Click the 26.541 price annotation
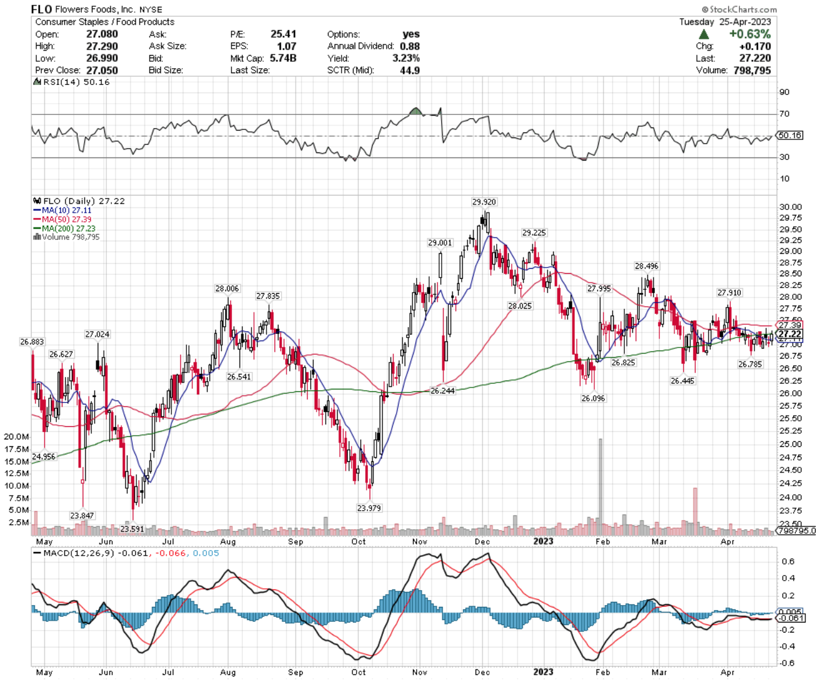 [x=239, y=377]
